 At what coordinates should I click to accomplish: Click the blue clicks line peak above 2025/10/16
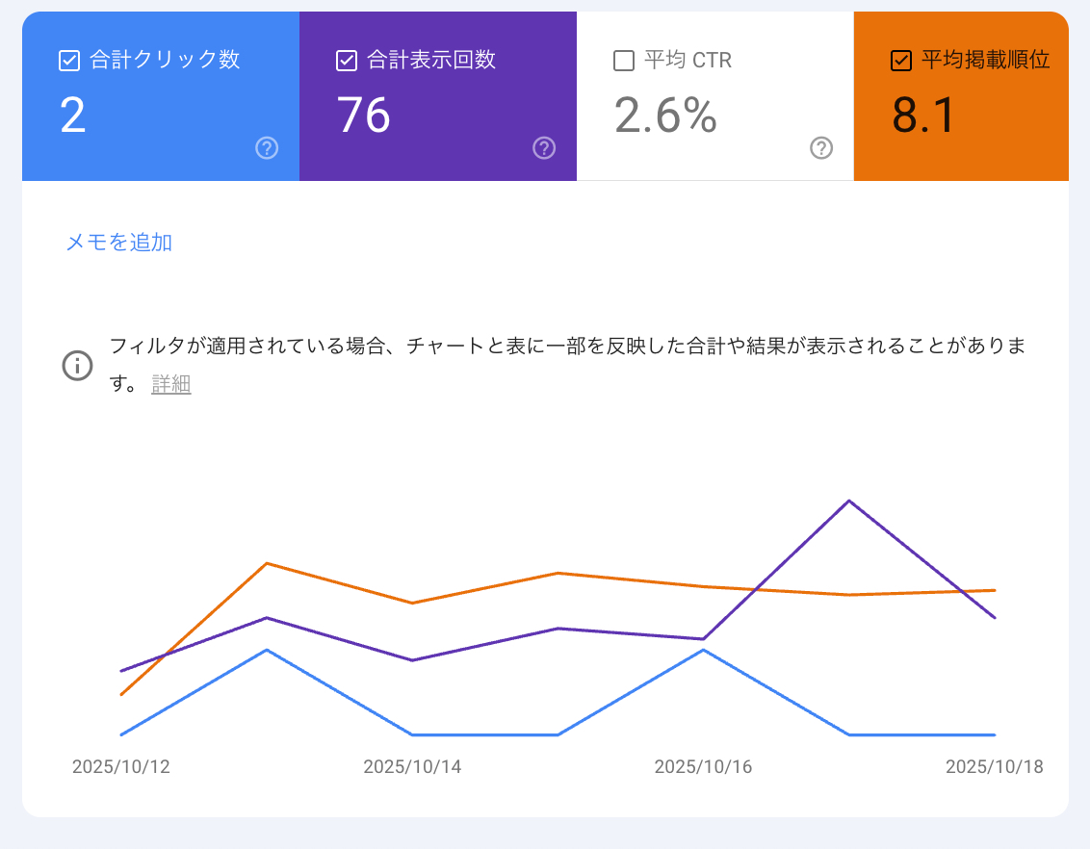704,650
